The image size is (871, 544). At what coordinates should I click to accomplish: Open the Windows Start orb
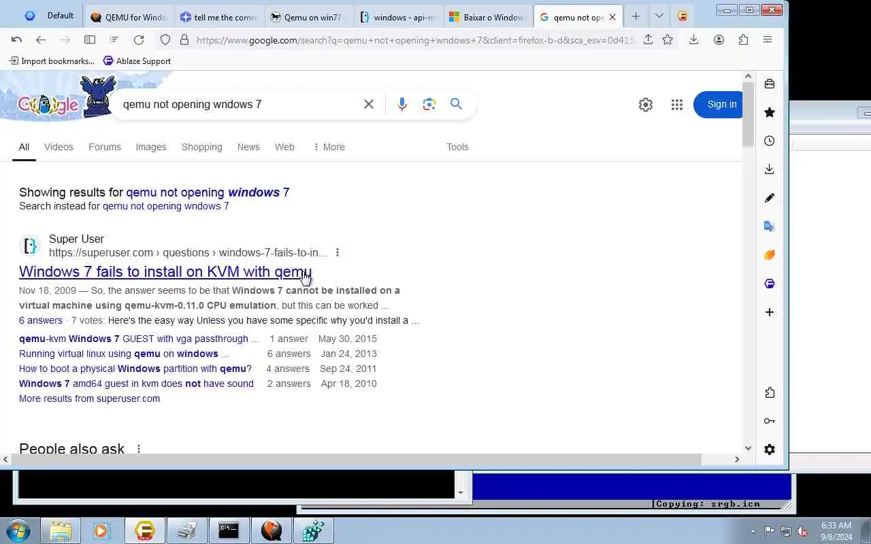[x=18, y=530]
